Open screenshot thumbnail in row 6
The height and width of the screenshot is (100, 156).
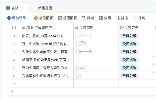tap(78, 76)
